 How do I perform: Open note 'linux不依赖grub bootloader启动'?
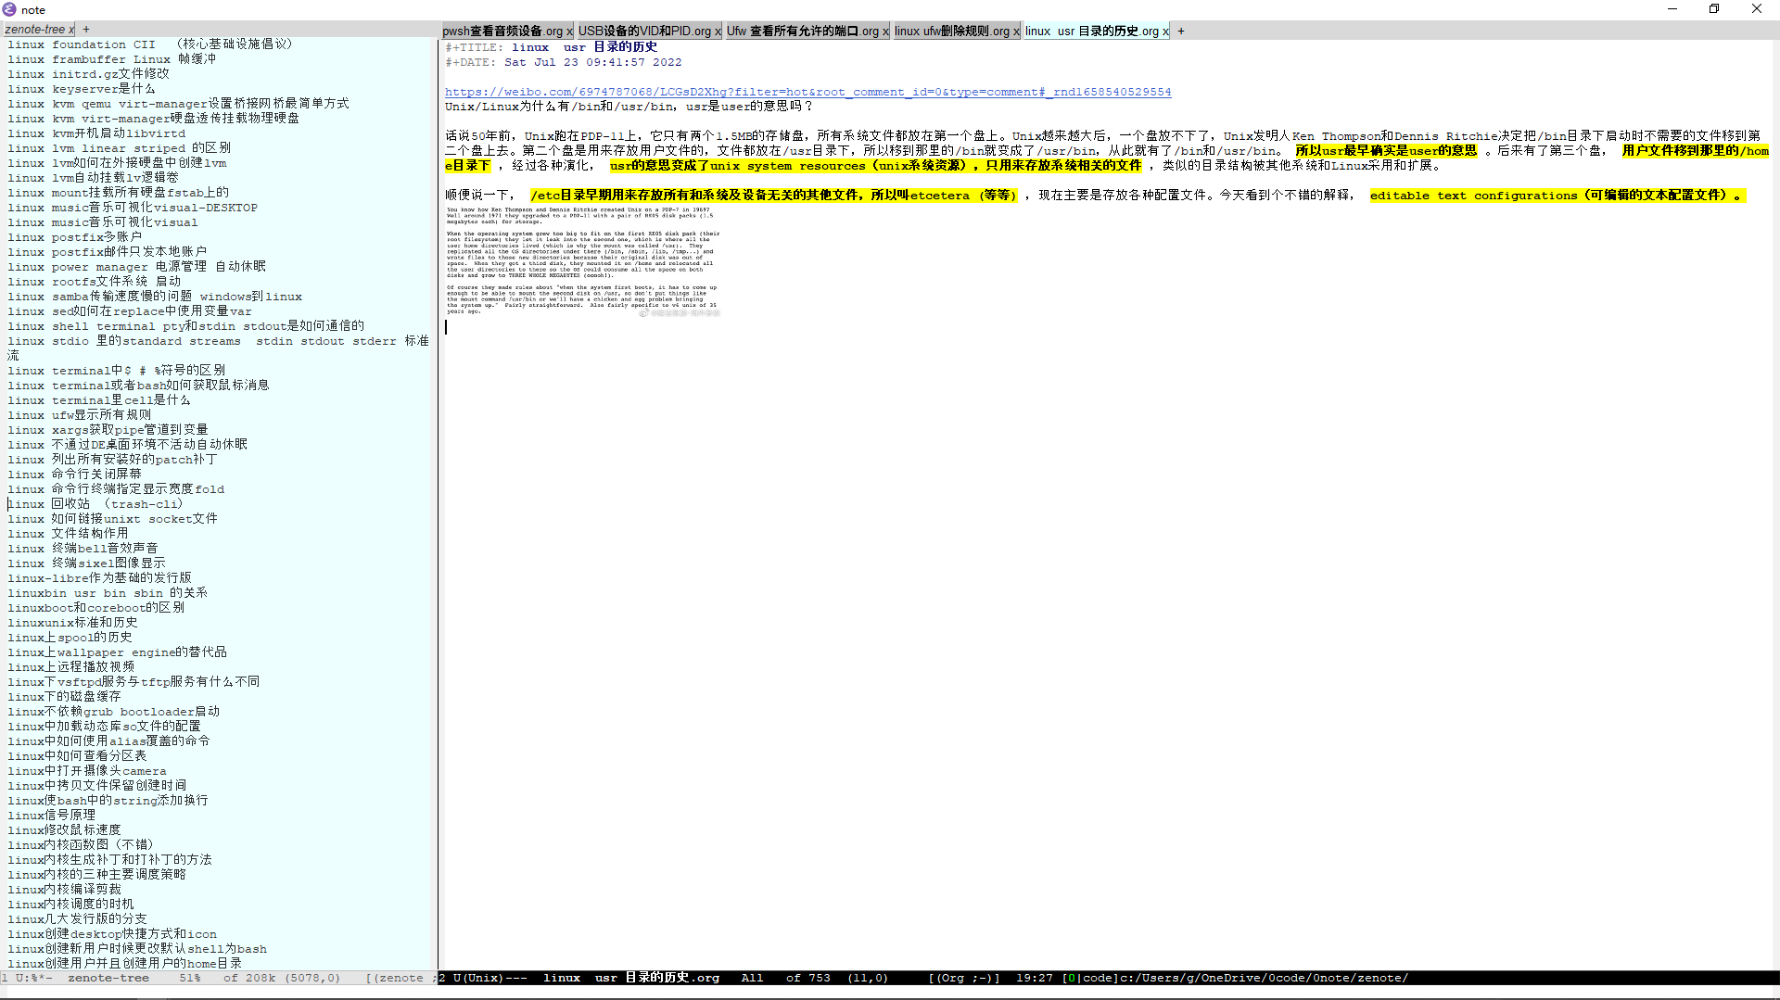113,712
